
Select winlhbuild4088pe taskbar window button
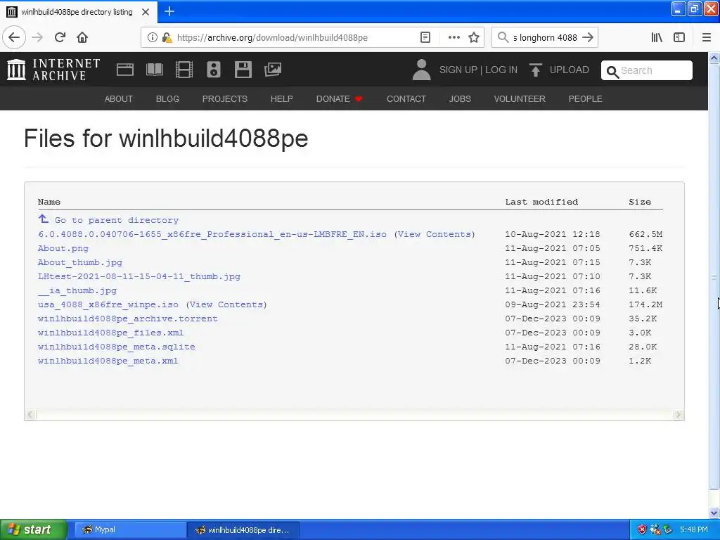[x=243, y=530]
